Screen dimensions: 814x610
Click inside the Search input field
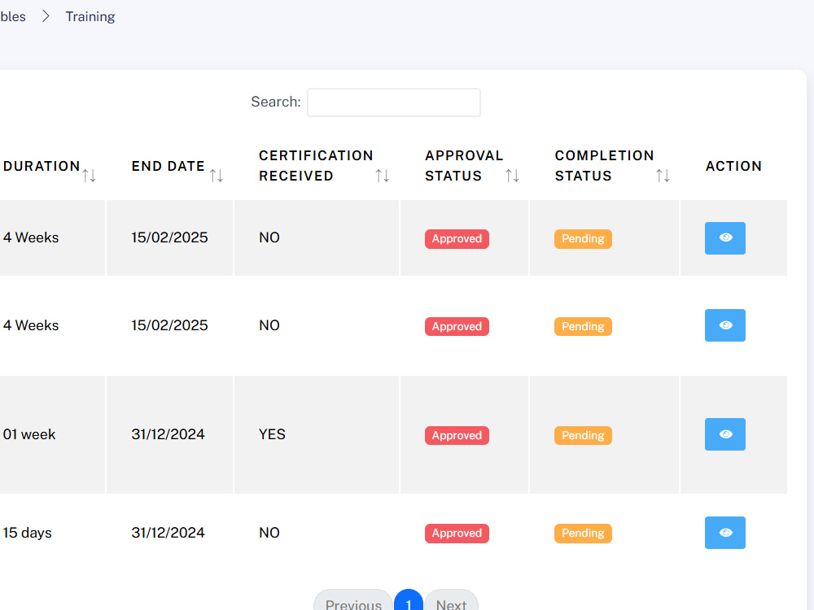pos(393,102)
